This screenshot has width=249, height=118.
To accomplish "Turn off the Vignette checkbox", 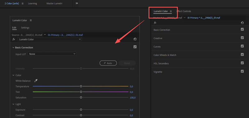I will (x=242, y=71).
